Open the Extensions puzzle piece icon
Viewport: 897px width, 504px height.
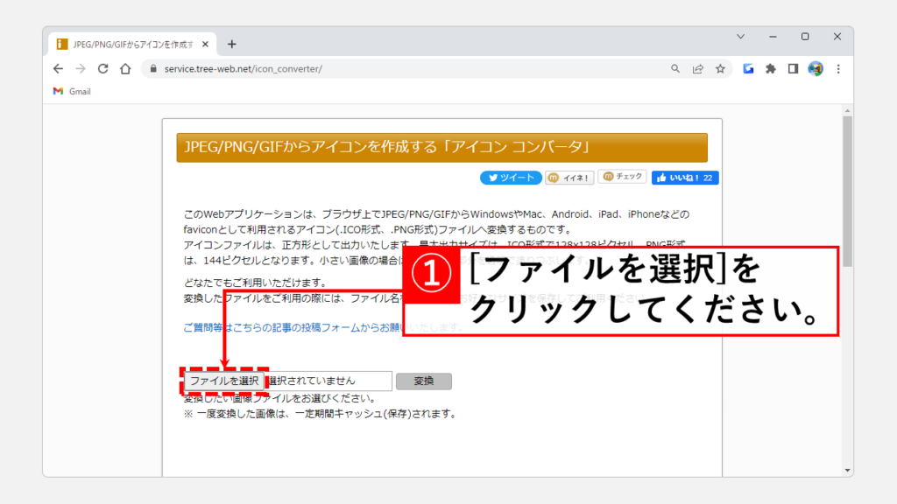(x=771, y=68)
